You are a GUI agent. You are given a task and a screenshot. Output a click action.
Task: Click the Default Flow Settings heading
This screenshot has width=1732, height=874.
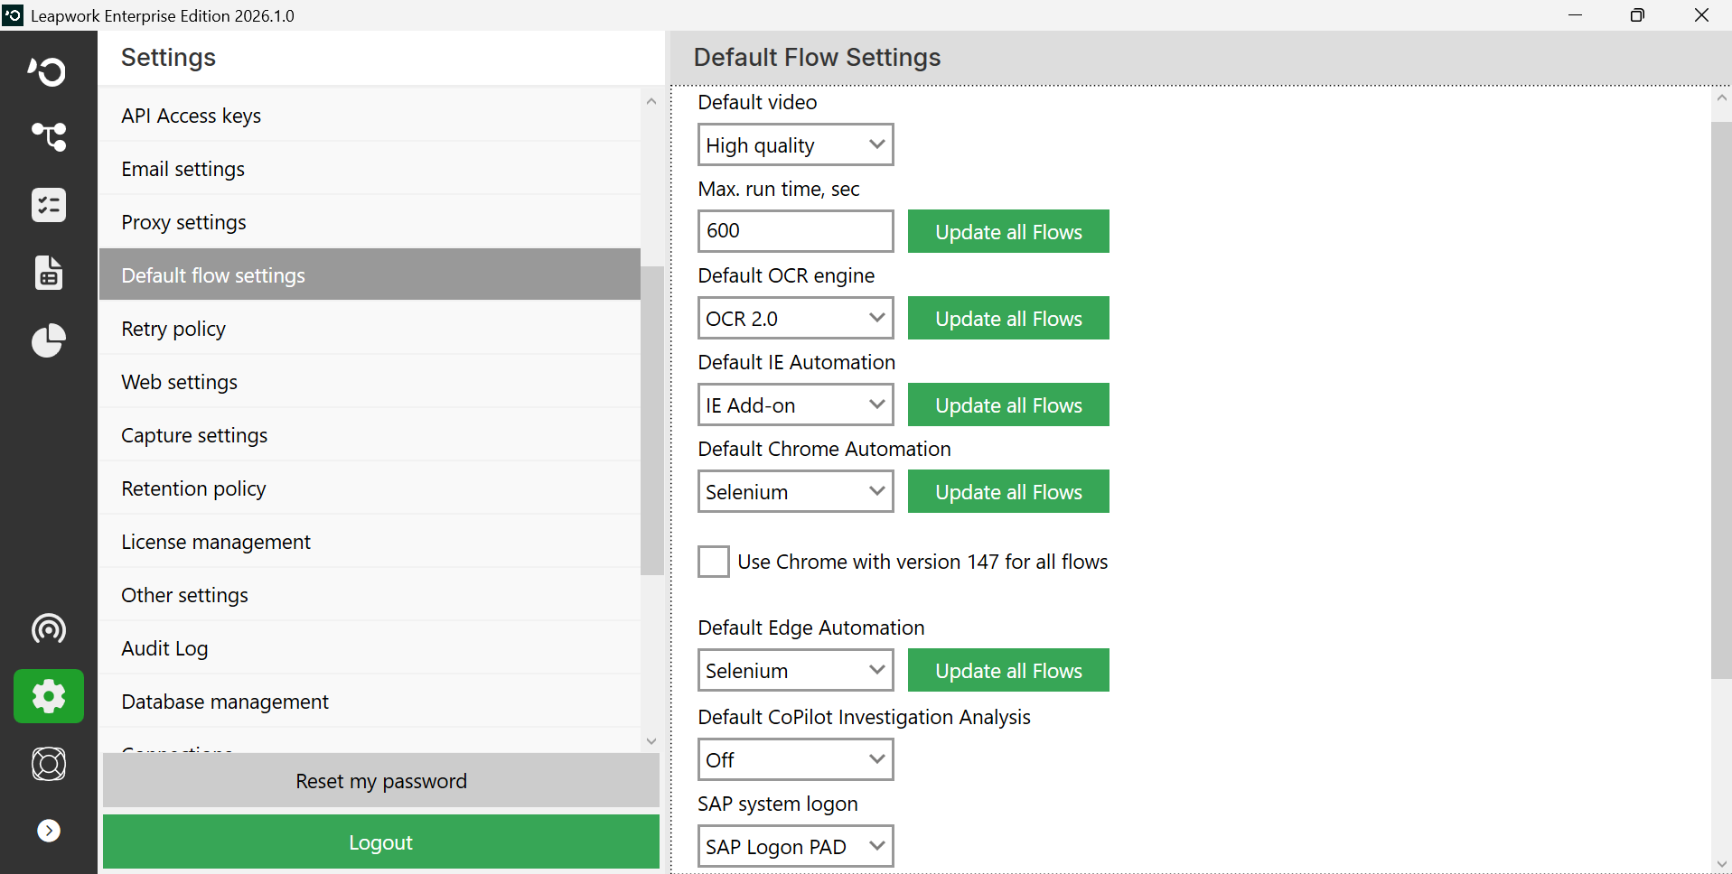click(817, 57)
